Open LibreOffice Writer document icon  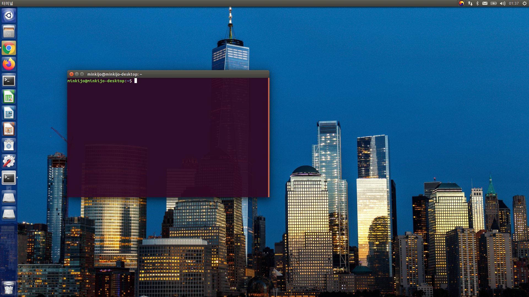coord(9,113)
